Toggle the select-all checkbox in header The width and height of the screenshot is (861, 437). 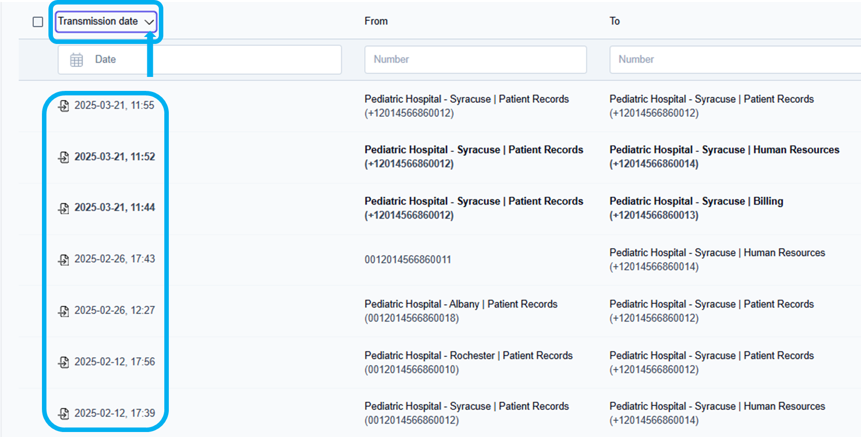point(38,22)
